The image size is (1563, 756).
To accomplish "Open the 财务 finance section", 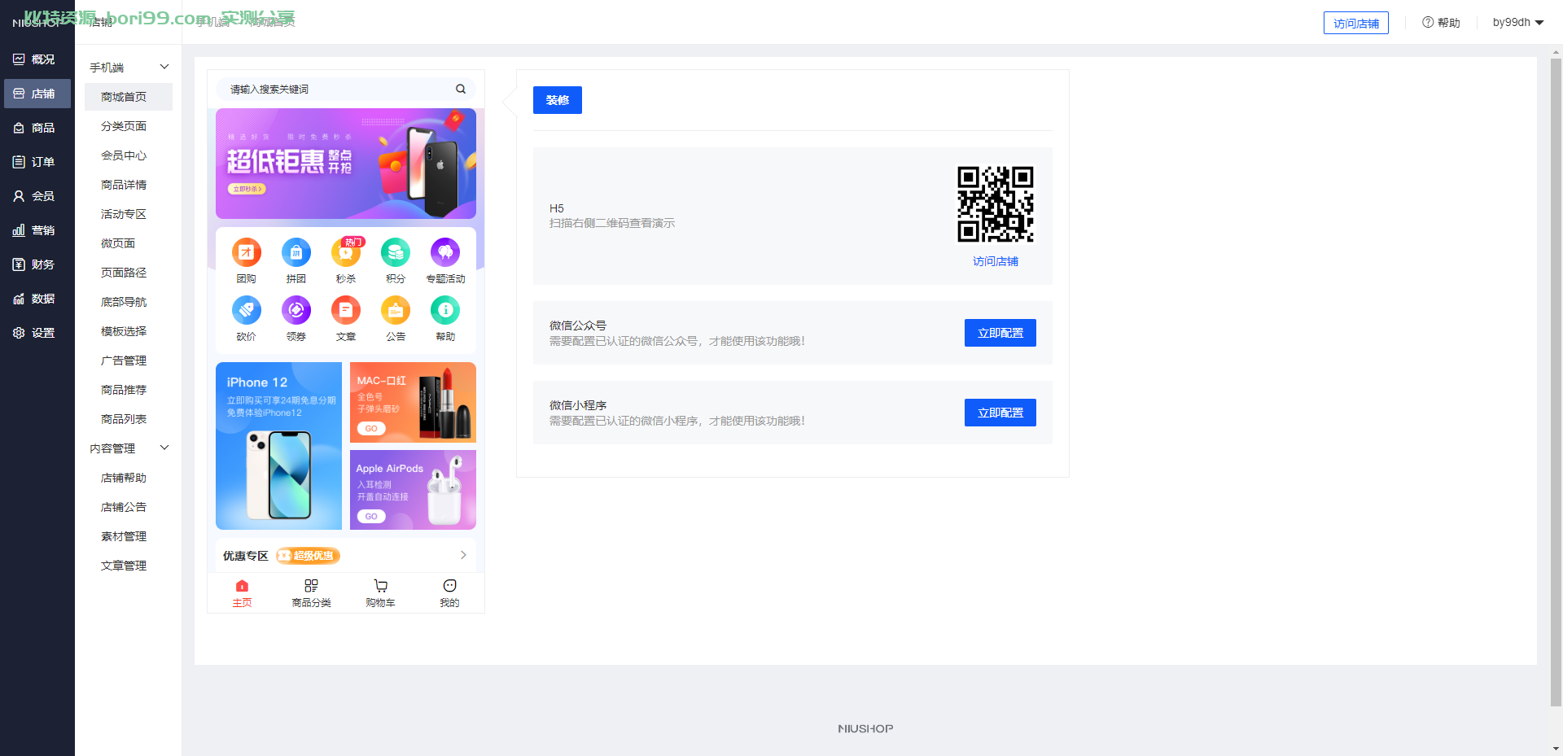I will click(x=37, y=264).
